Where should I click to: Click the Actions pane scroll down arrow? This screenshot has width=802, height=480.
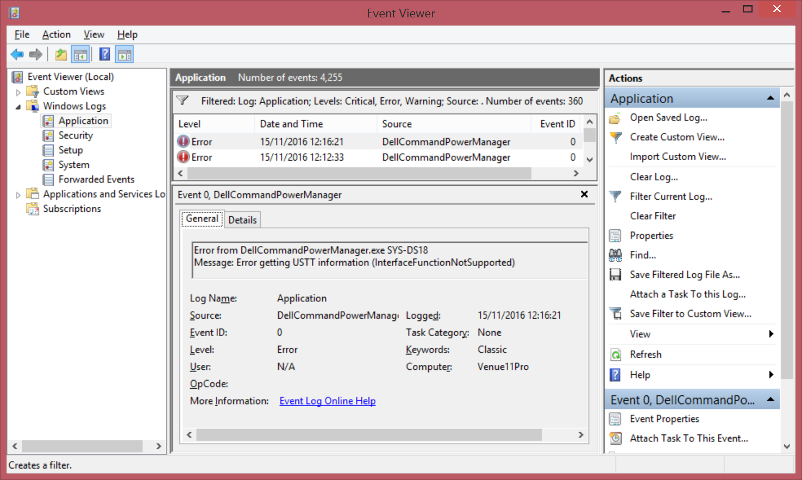click(x=787, y=446)
